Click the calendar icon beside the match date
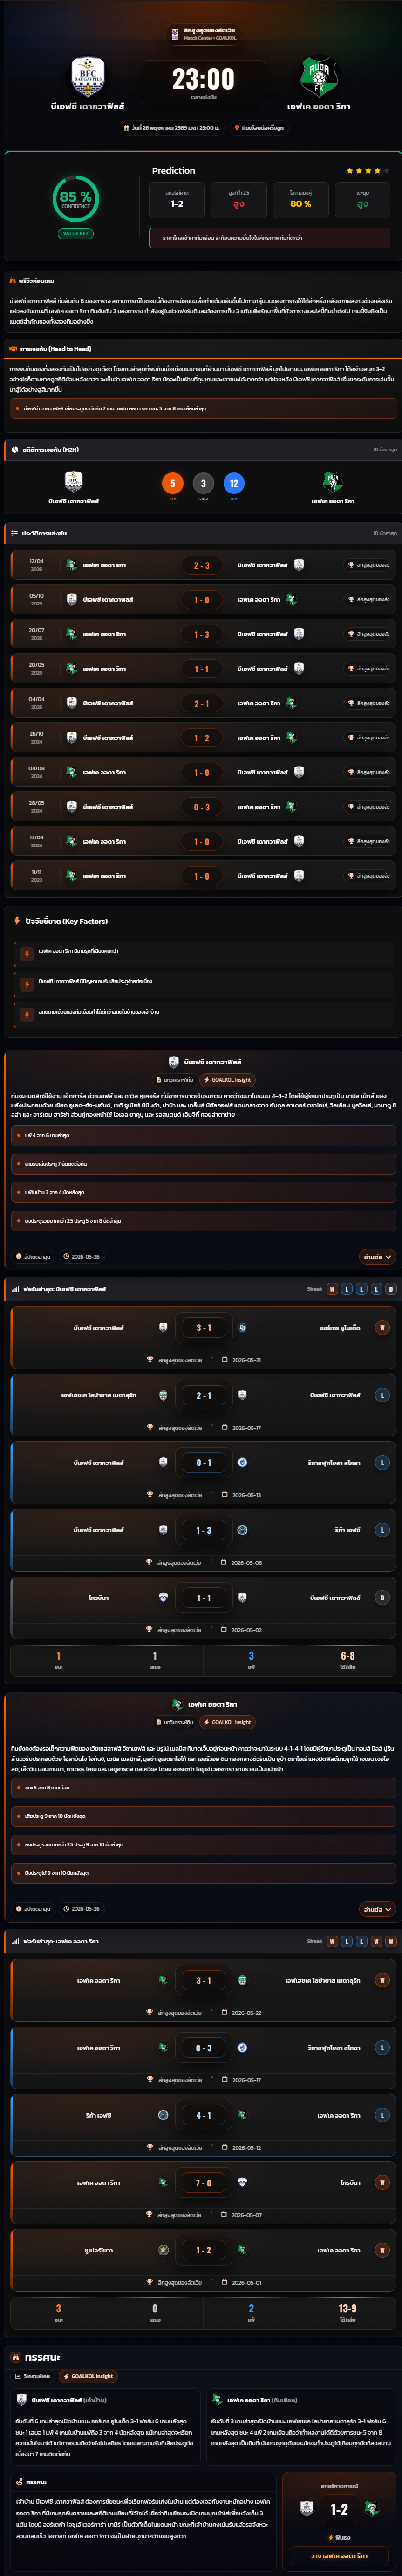 point(127,128)
